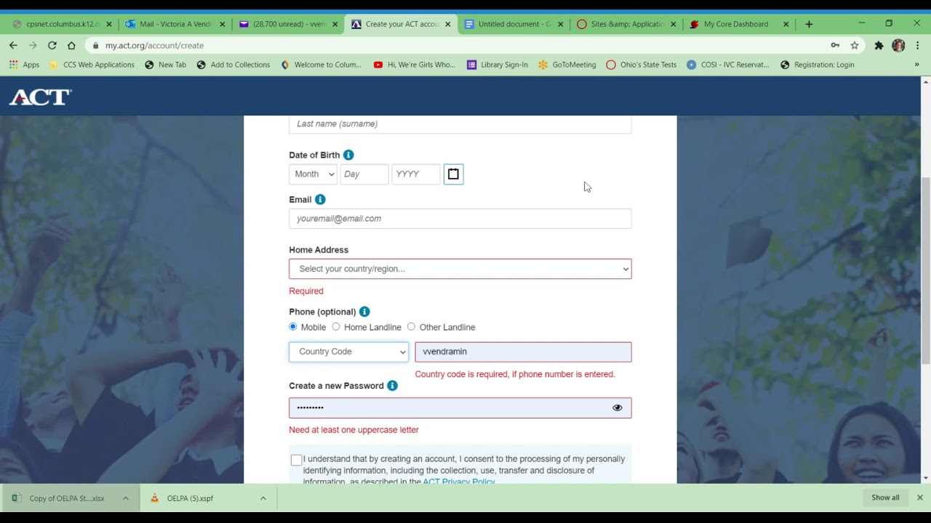Open info icon next to Phone (optional)
This screenshot has height=523, width=931.
364,312
